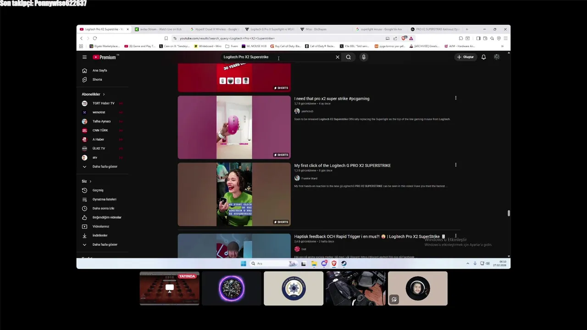Open a new browser tab plus
The height and width of the screenshot is (330, 587).
pos(467,29)
